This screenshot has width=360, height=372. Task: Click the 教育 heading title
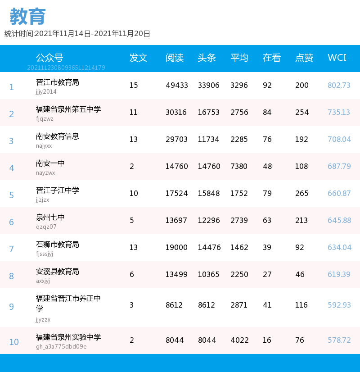[x=28, y=16]
